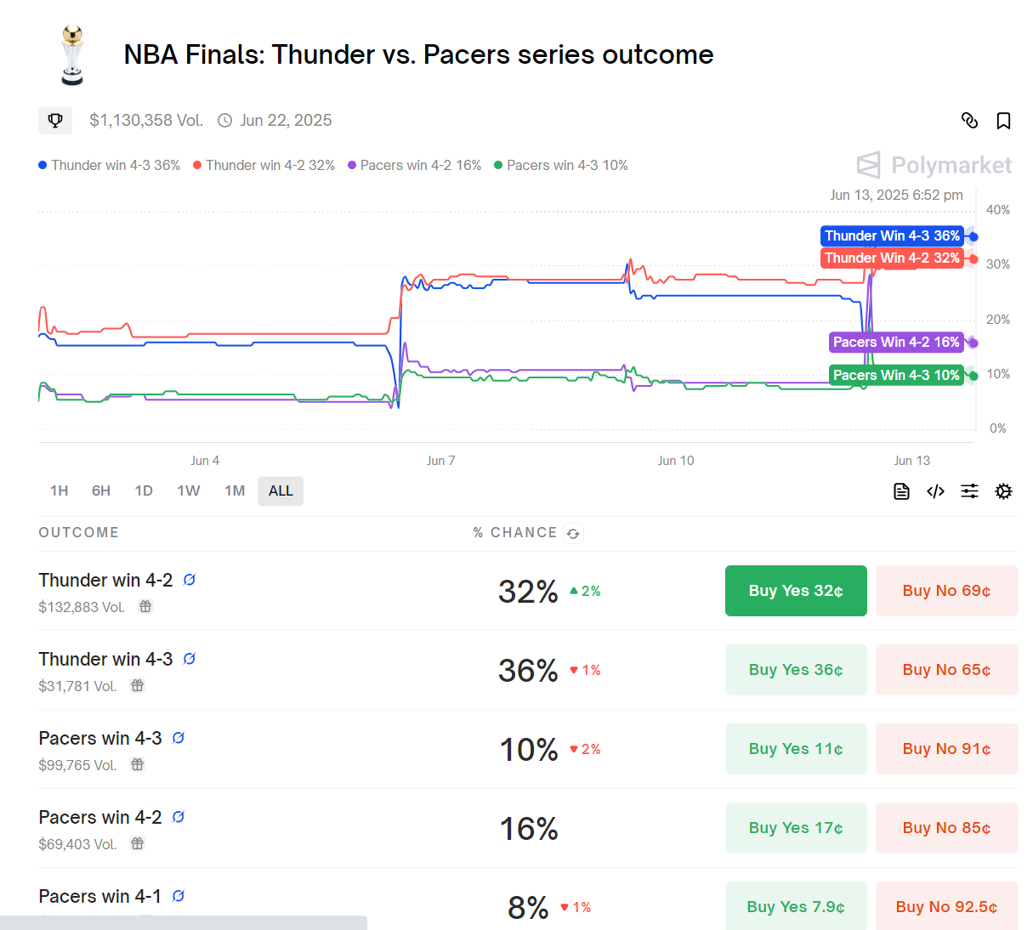Buy Yes 17¢ on Pacers win 4-2
Image resolution: width=1033 pixels, height=930 pixels.
pos(796,828)
